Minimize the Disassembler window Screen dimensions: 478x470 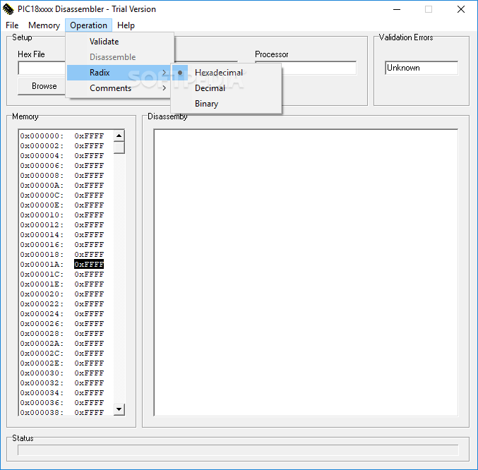(397, 9)
